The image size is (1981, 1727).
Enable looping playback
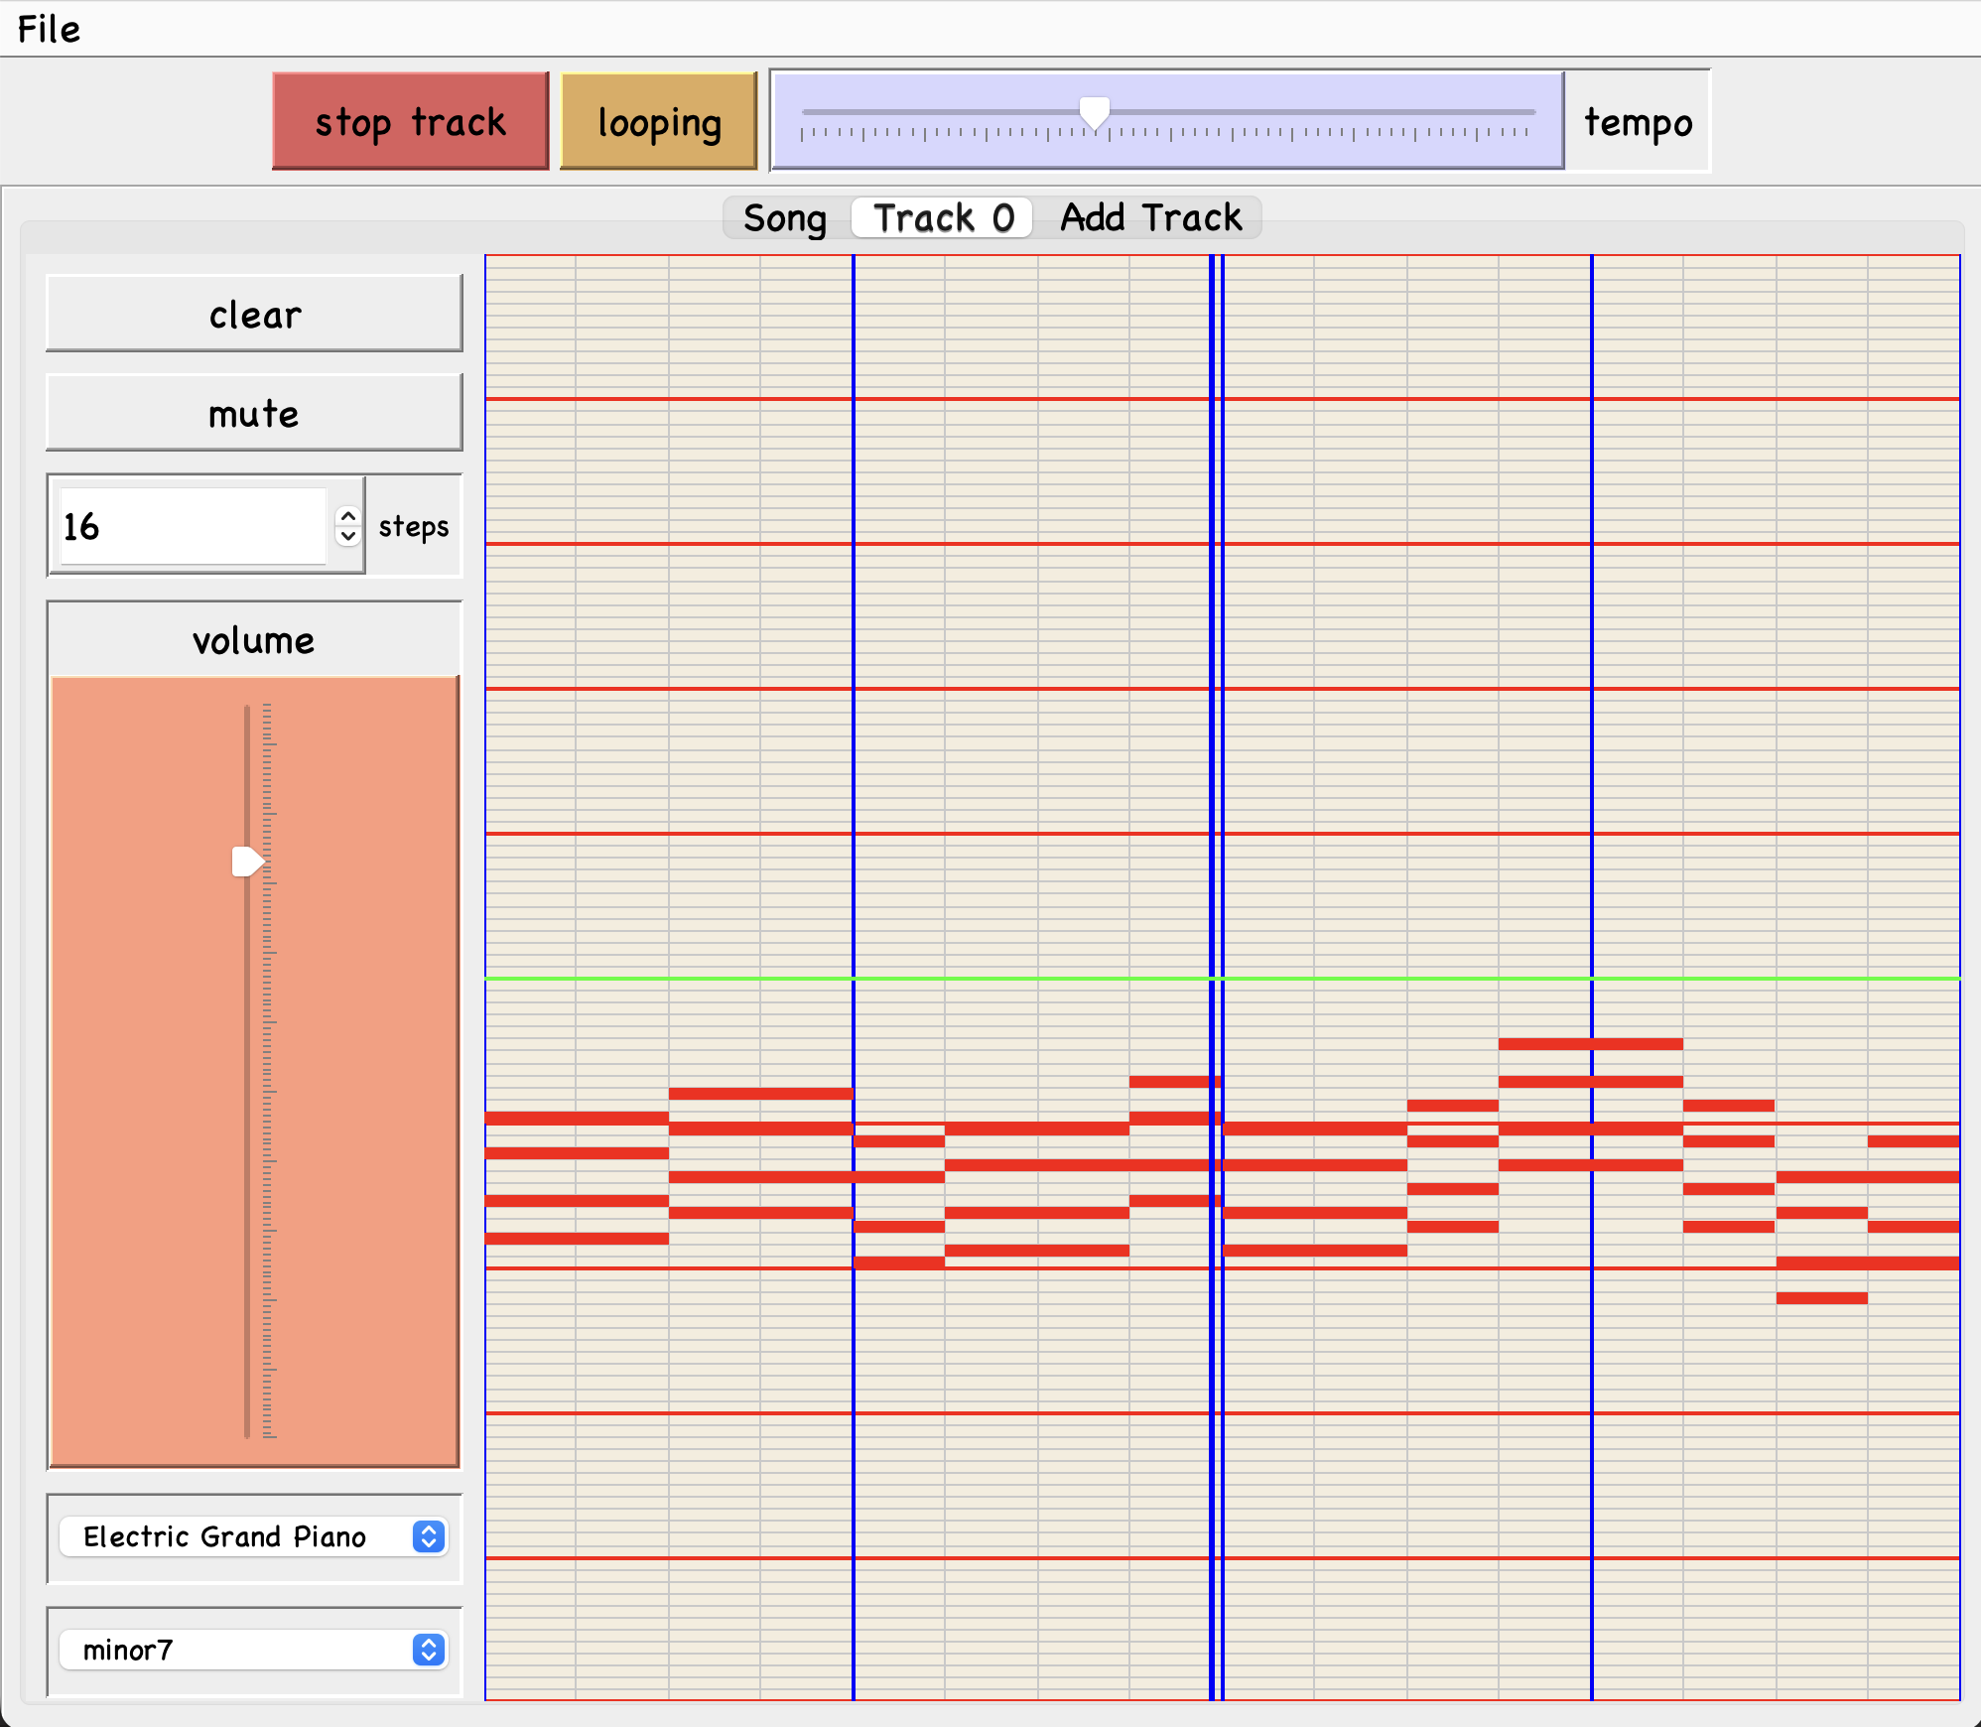click(x=658, y=121)
